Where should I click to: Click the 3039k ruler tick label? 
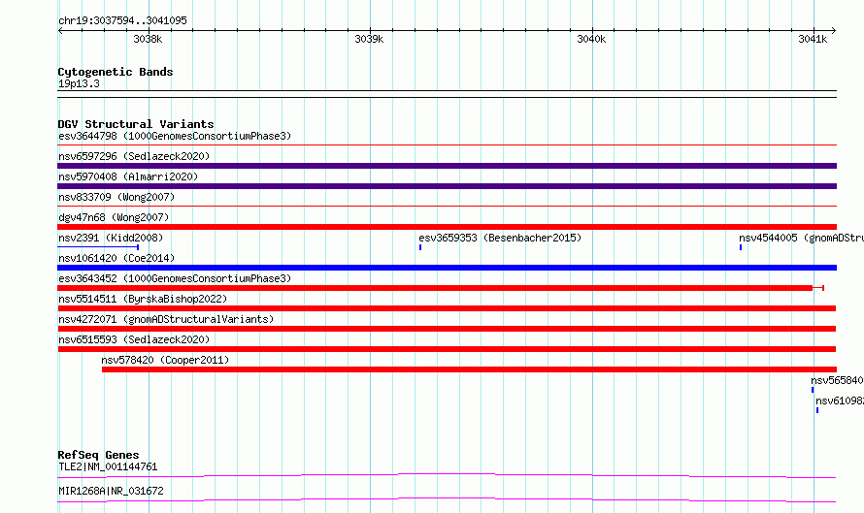(369, 39)
